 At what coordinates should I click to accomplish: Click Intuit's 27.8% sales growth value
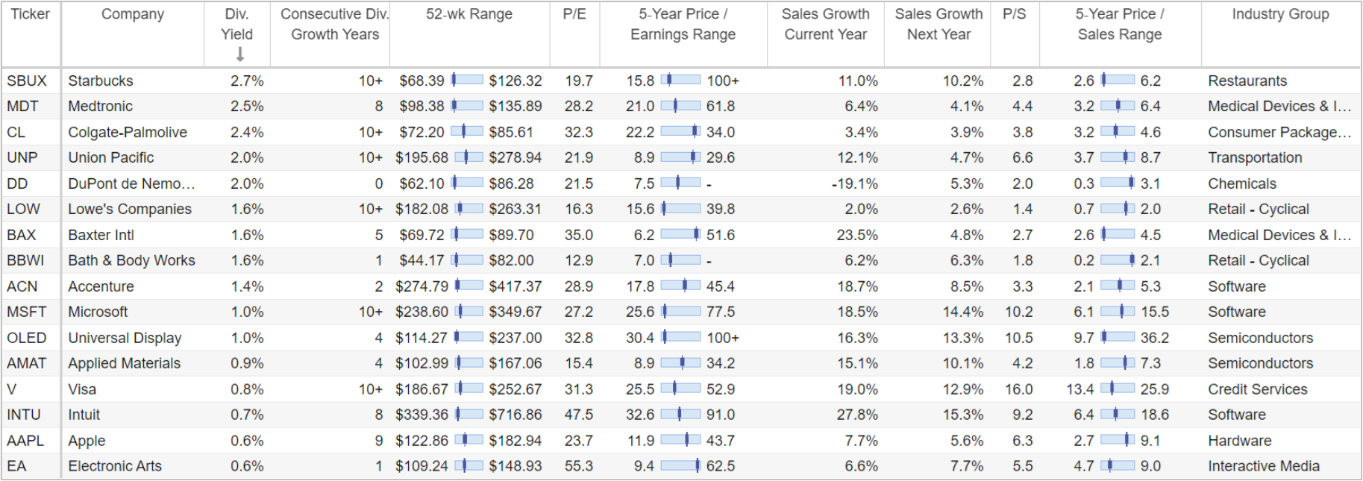pos(857,415)
